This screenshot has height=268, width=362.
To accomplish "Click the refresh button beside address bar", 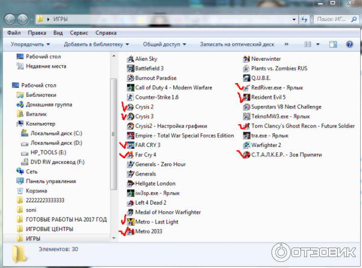I will coord(305,19).
